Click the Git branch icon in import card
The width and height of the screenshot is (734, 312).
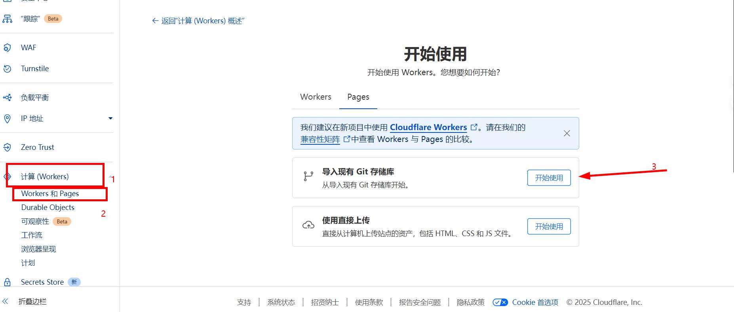tap(308, 176)
